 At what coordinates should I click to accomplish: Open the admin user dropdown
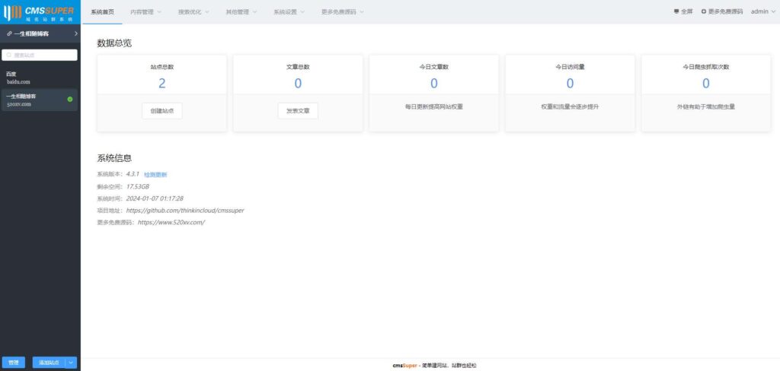pyautogui.click(x=762, y=12)
